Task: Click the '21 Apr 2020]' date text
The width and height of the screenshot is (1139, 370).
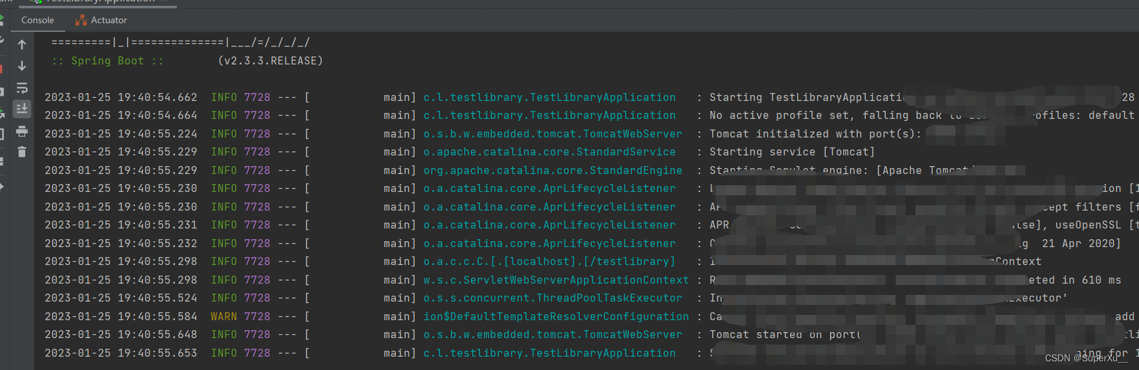Action: (1081, 244)
